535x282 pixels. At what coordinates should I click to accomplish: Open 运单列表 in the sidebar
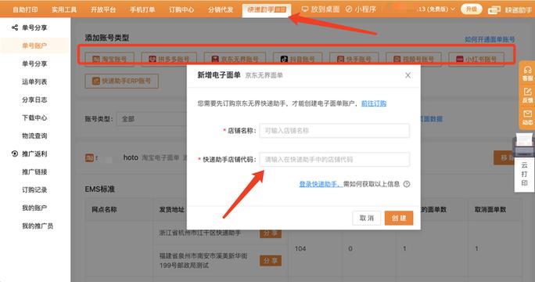(34, 81)
